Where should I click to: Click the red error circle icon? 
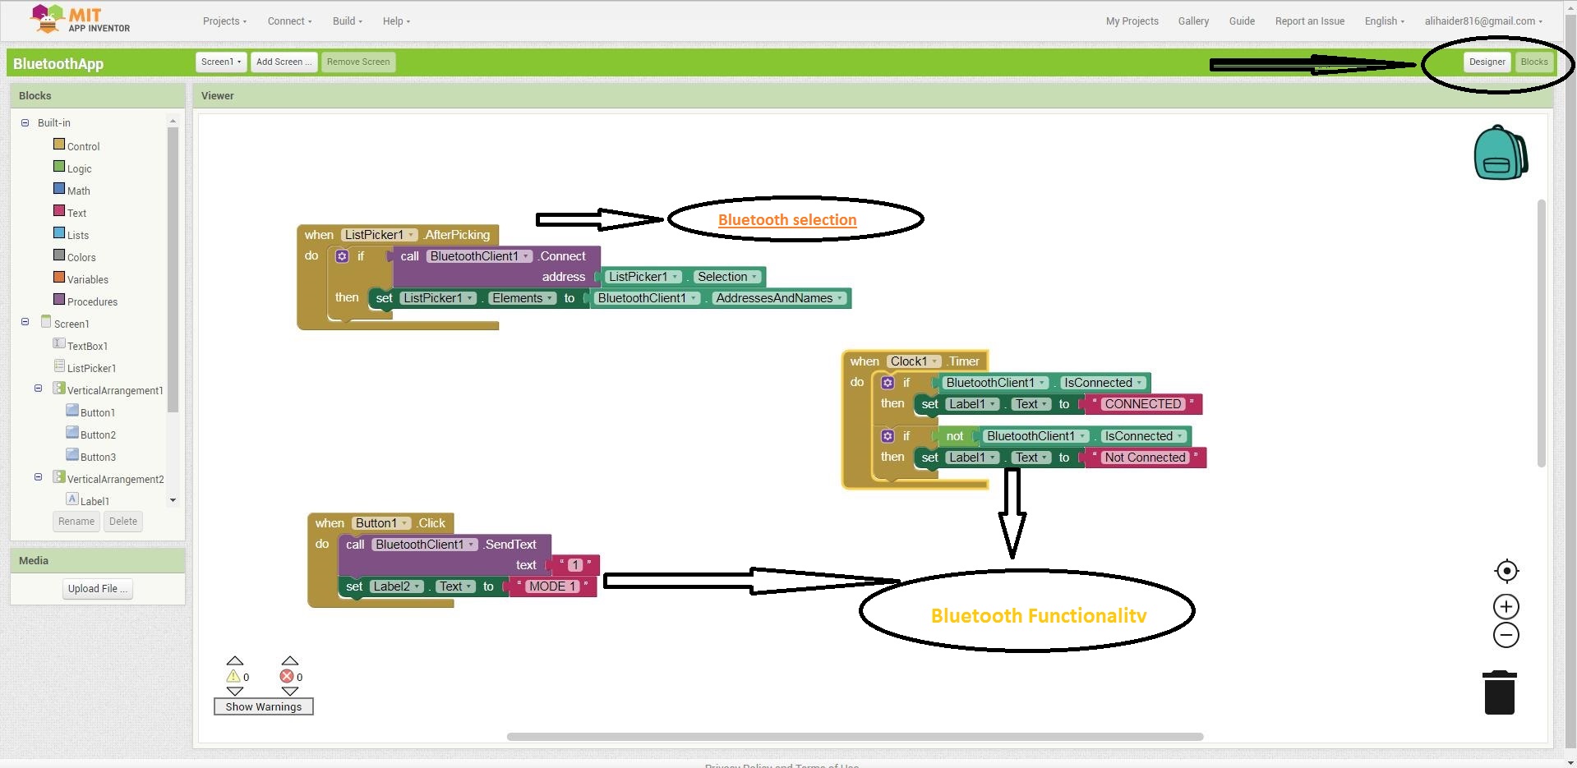[287, 676]
